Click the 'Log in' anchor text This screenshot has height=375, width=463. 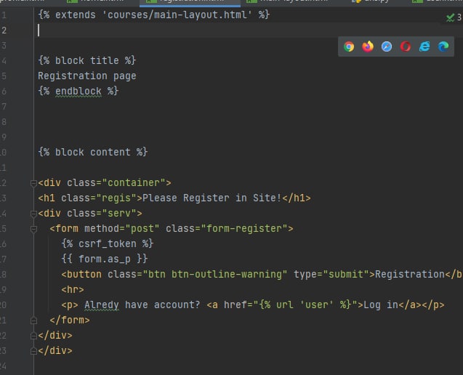point(381,305)
